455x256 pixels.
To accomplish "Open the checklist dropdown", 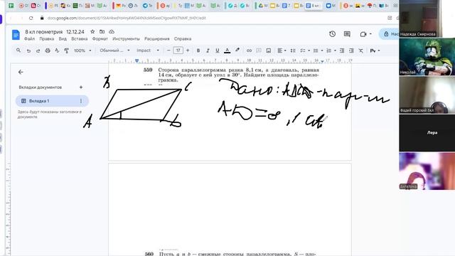I will tap(304, 50).
